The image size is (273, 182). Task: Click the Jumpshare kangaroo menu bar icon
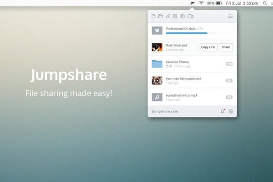192,3
